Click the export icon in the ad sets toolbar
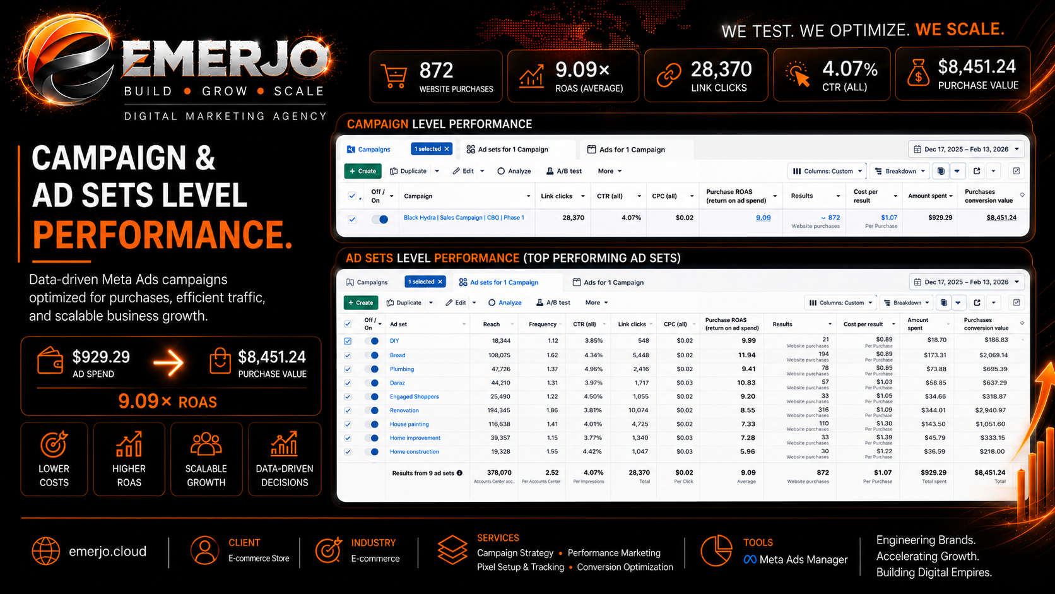The width and height of the screenshot is (1055, 594). click(x=977, y=302)
